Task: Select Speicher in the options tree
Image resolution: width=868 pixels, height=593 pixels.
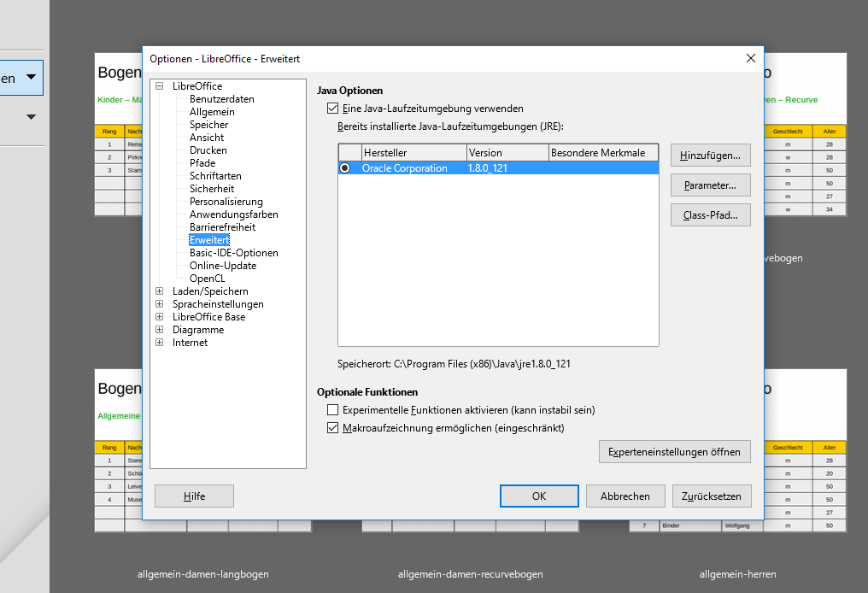Action: click(x=208, y=125)
